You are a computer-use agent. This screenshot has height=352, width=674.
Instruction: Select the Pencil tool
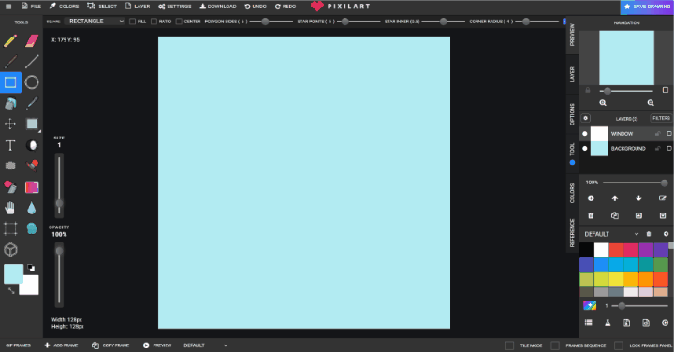point(10,41)
